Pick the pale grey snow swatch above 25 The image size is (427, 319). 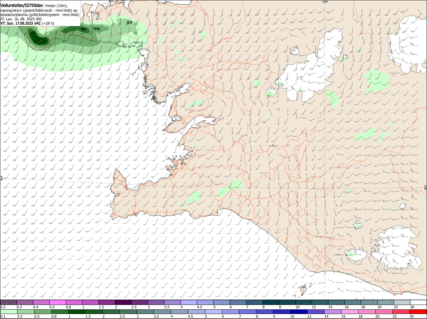tap(402, 302)
